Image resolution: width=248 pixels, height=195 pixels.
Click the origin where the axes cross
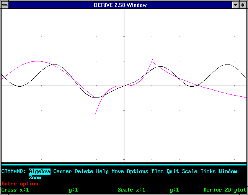[x=124, y=86]
